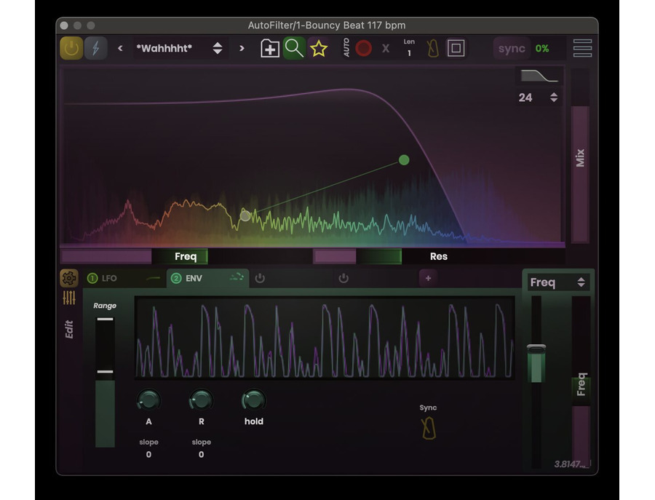
Task: Toggle the top toolbar metronome icon
Action: pyautogui.click(x=433, y=49)
